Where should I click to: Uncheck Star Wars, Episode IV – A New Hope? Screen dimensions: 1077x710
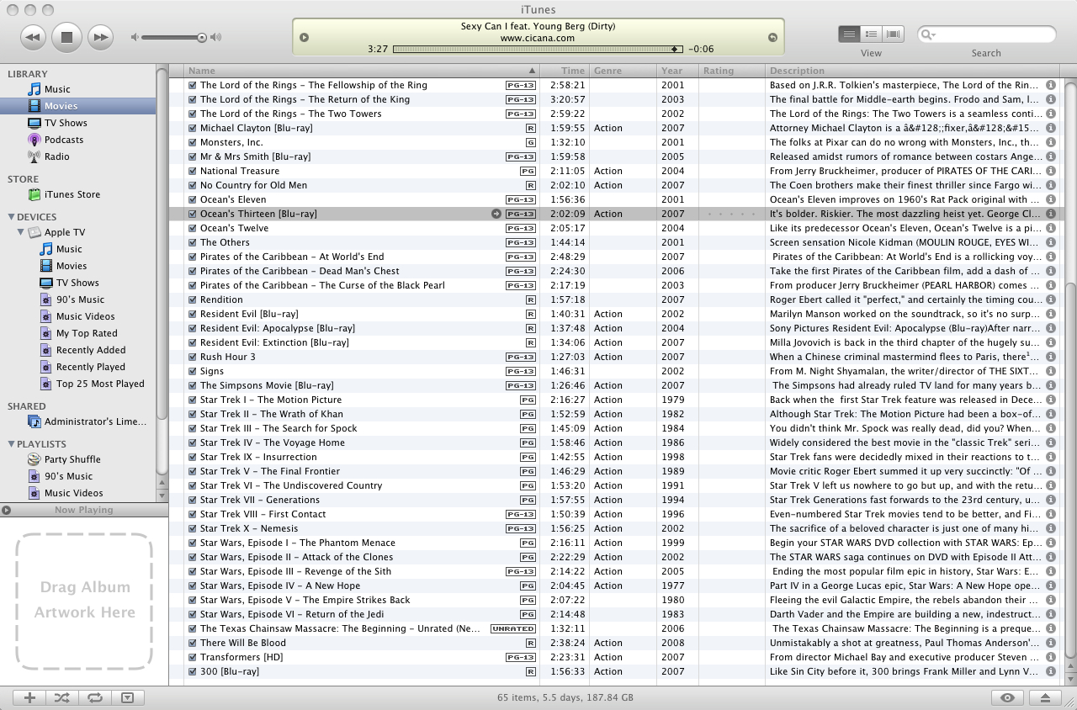[x=193, y=585]
